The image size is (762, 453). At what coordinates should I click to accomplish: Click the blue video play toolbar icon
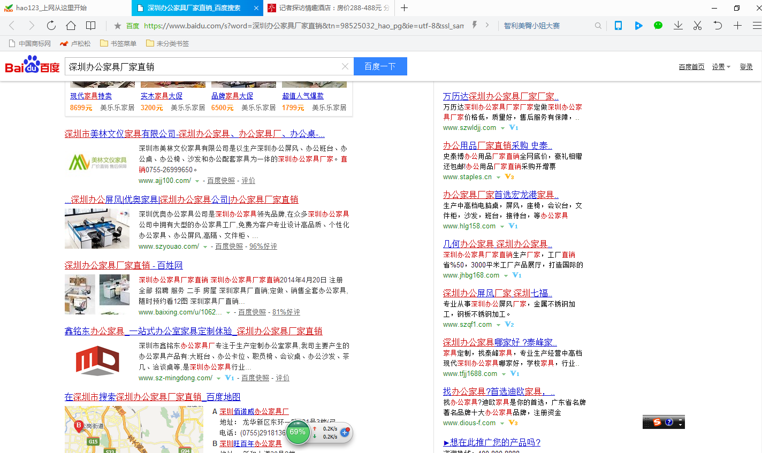(x=638, y=25)
